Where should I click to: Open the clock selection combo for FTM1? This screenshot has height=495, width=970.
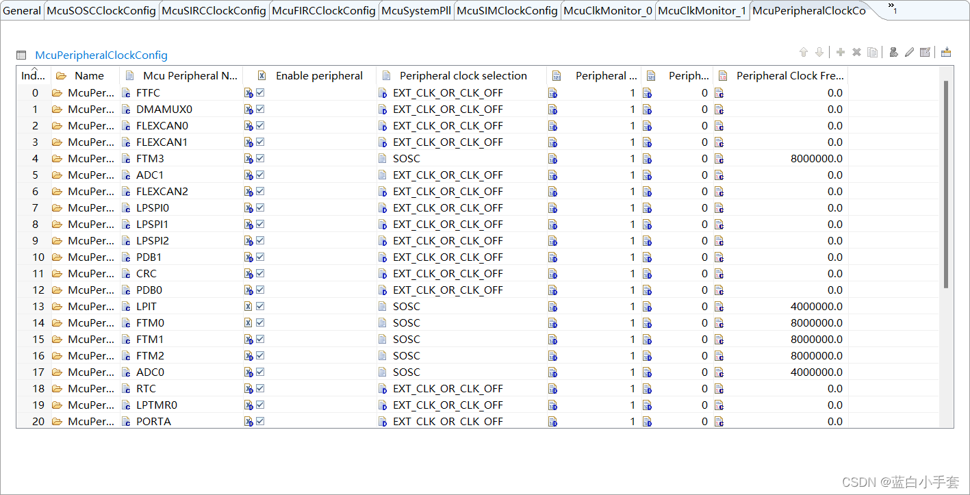(461, 340)
